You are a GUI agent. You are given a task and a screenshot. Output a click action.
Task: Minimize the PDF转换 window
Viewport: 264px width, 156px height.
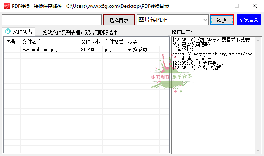[x=218, y=6]
